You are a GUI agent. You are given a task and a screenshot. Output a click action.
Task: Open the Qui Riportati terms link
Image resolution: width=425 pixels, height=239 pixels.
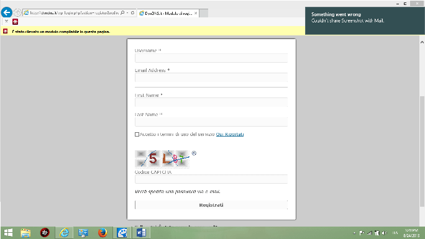[x=230, y=134]
